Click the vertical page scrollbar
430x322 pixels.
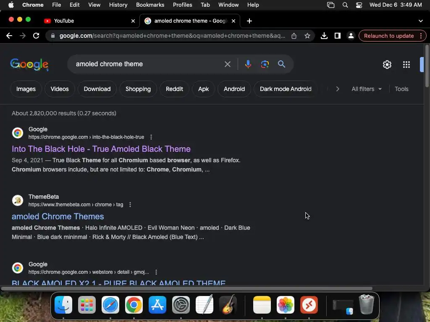(427, 66)
